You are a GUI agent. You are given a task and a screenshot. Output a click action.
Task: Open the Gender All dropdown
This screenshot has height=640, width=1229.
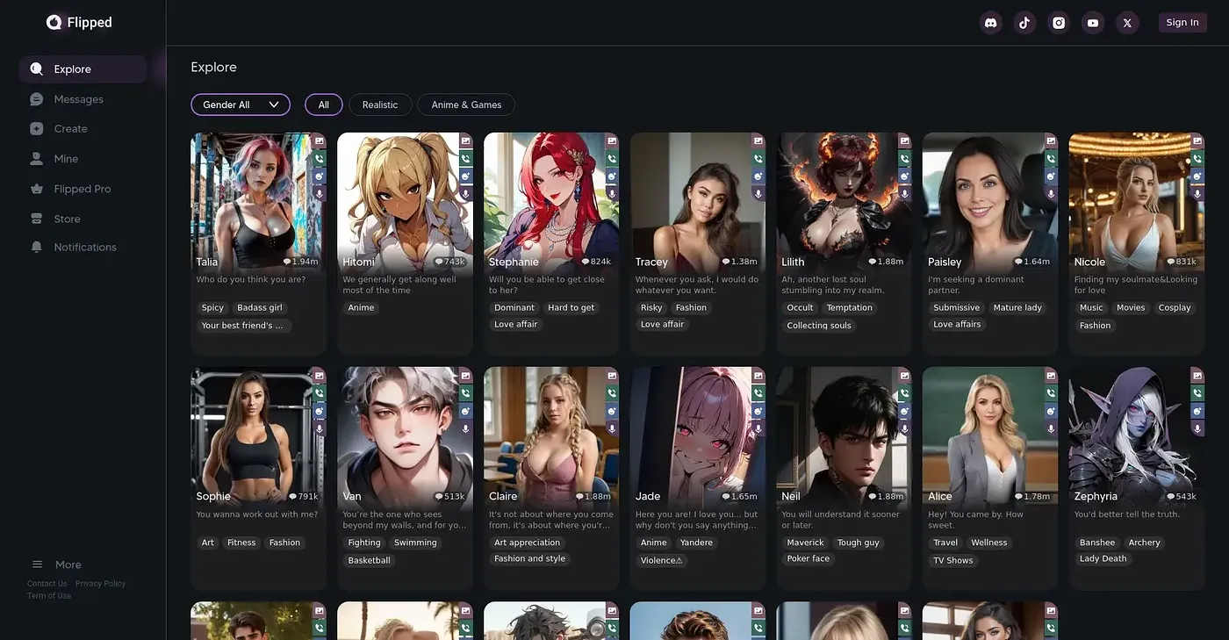click(241, 104)
